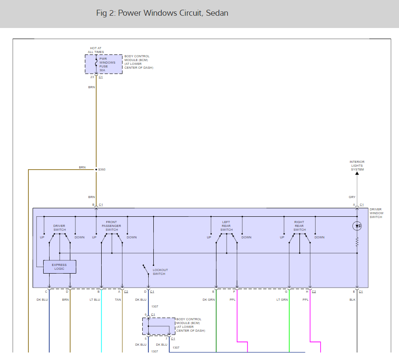Click the 'TAN' wire label
399x358 pixels.
(x=118, y=299)
